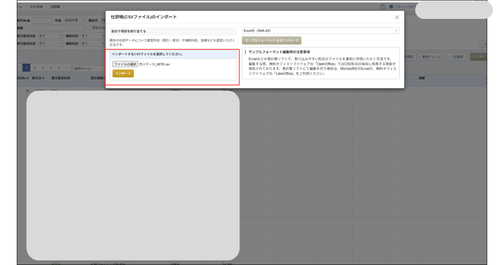Close the CSV import dialog
This screenshot has height=265, width=504.
click(x=397, y=17)
